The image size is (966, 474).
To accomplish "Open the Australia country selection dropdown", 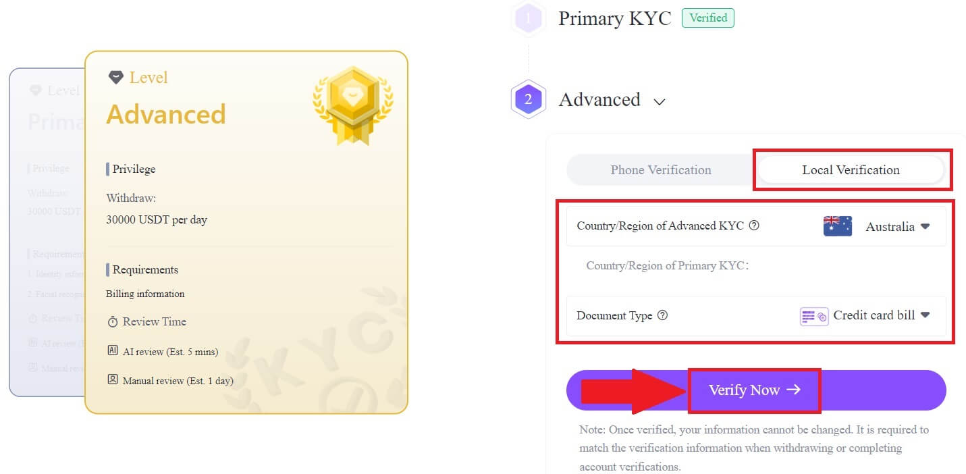I will 897,226.
